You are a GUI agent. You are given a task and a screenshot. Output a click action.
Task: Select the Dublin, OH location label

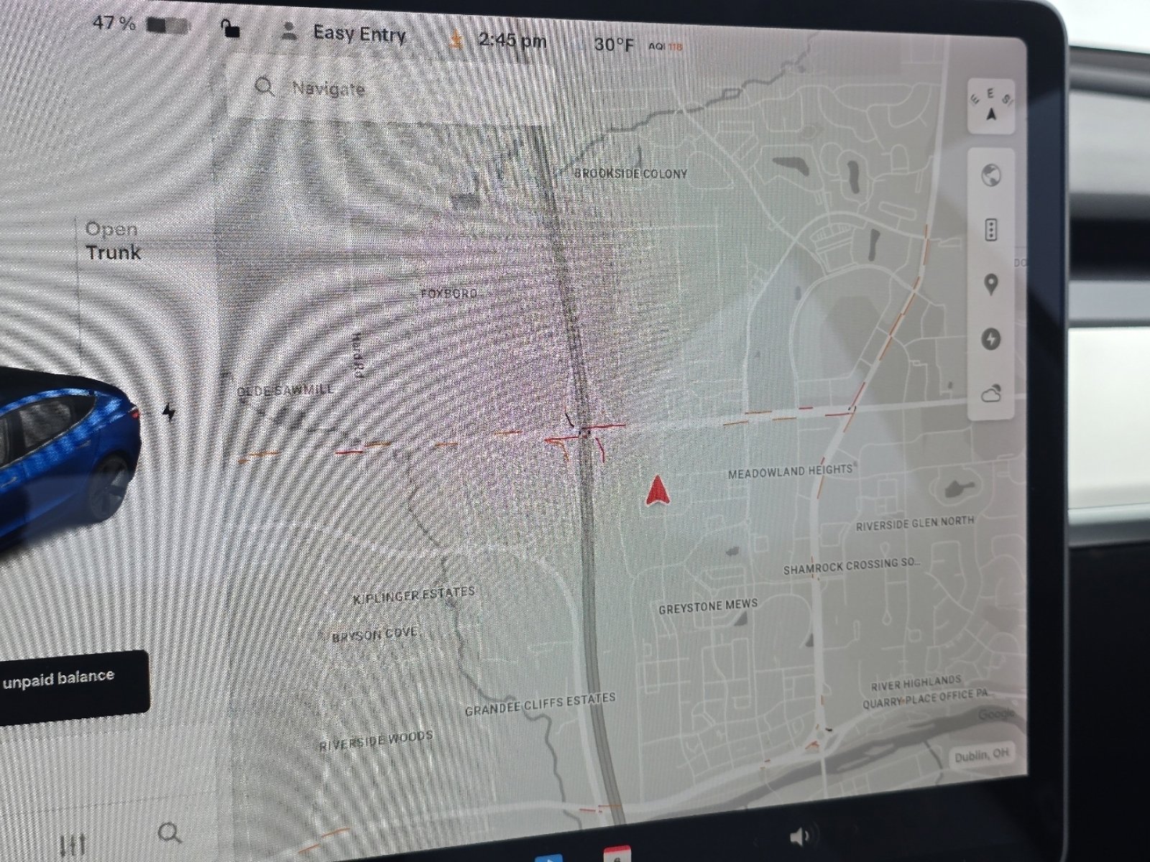pos(983,756)
